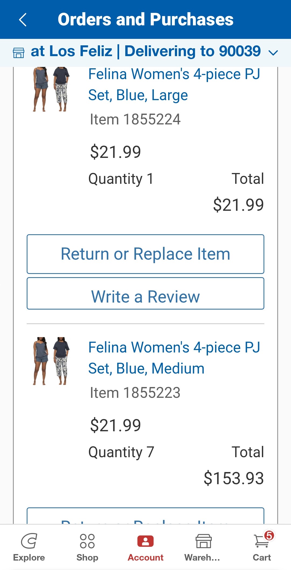Tap the Medium PJ set product thumbnail
Screen dimensions: 291x570
pos(51,361)
